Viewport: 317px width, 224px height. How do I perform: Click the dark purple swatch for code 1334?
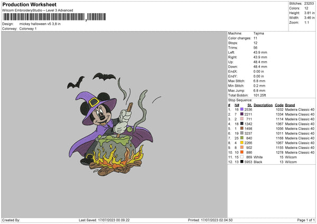click(242, 114)
